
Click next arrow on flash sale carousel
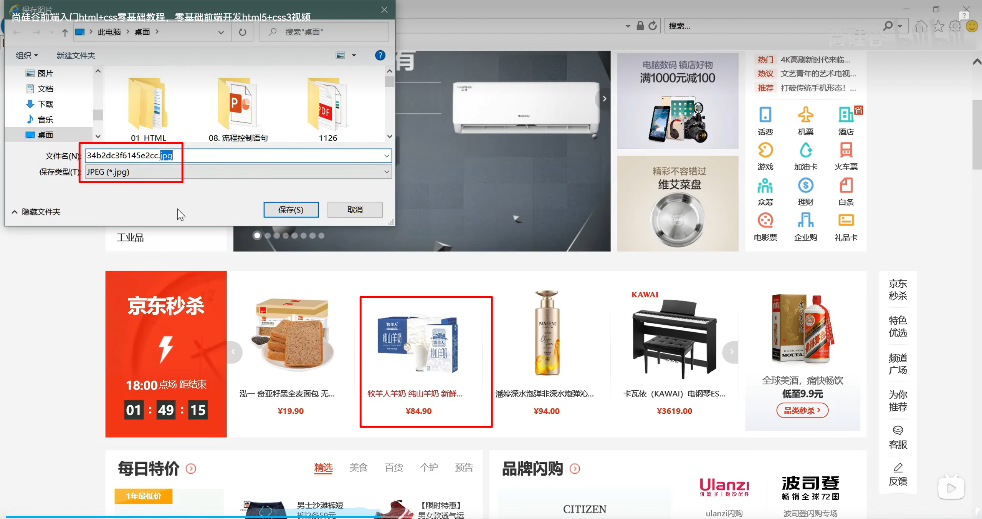tap(731, 352)
